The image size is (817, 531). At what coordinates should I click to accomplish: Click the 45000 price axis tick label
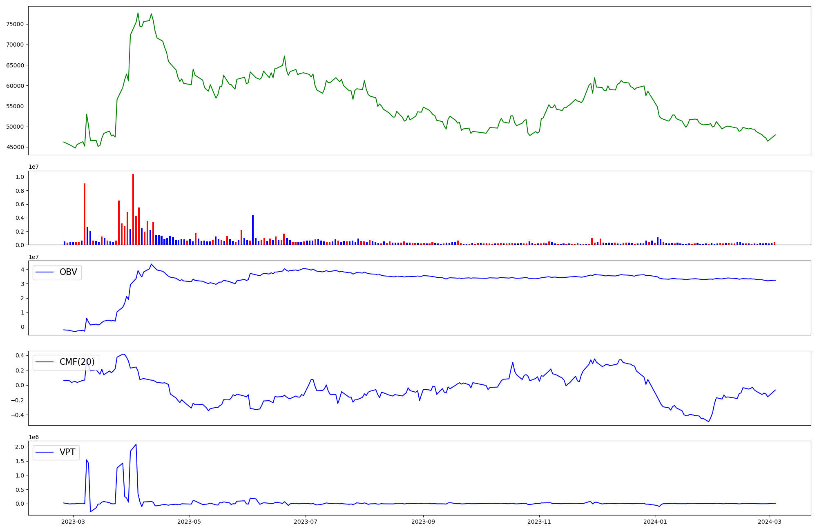pyautogui.click(x=15, y=147)
